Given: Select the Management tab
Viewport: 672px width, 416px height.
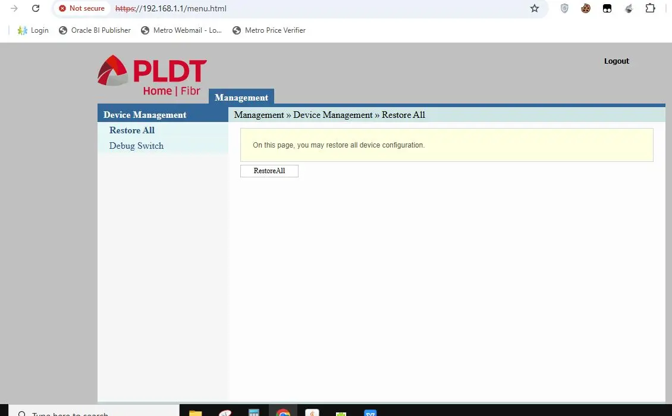Looking at the screenshot, I should (x=241, y=97).
